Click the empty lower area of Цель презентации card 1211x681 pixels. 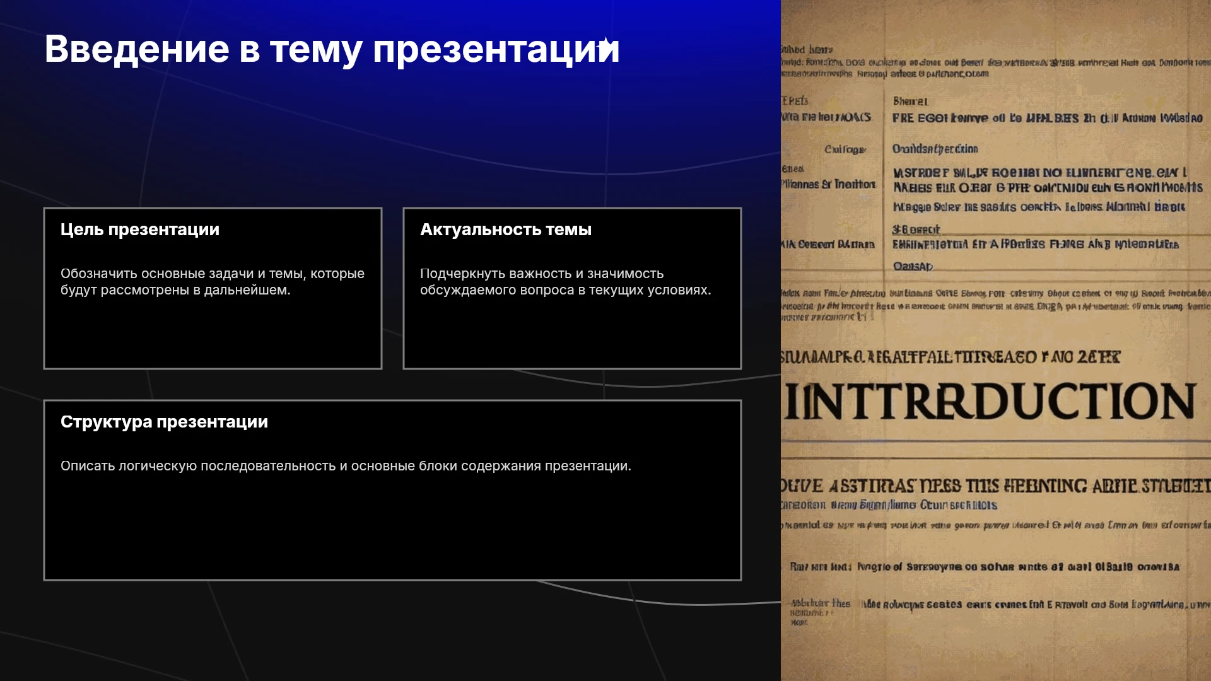coord(213,334)
